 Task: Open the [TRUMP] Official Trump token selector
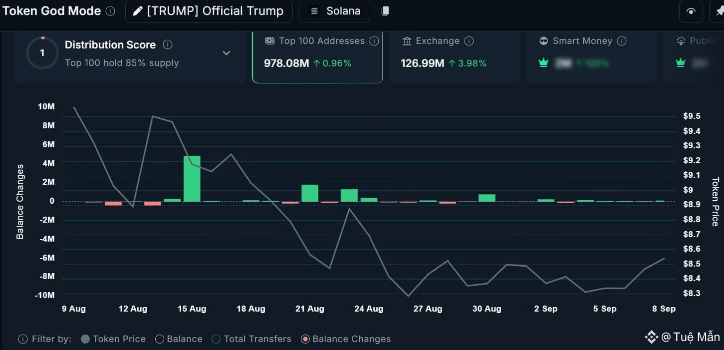pos(209,11)
